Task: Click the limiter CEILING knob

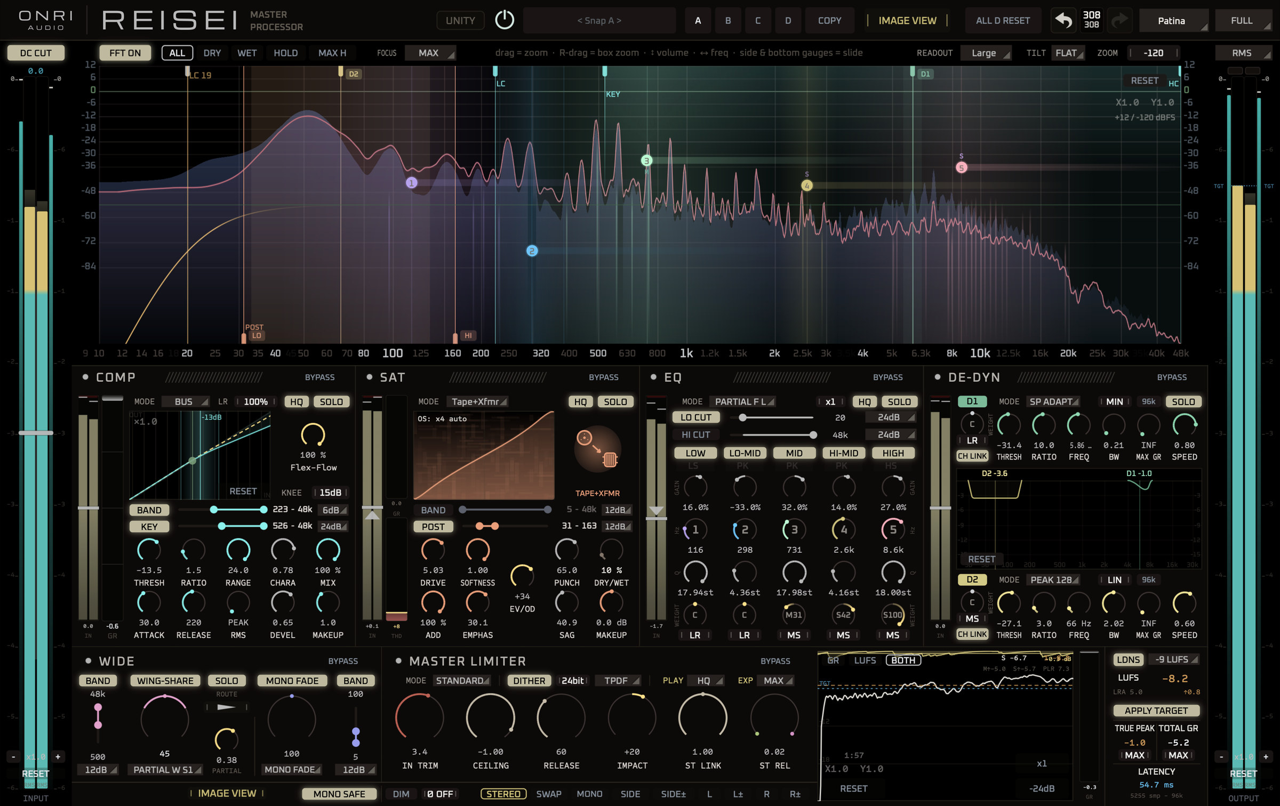Action: (490, 718)
